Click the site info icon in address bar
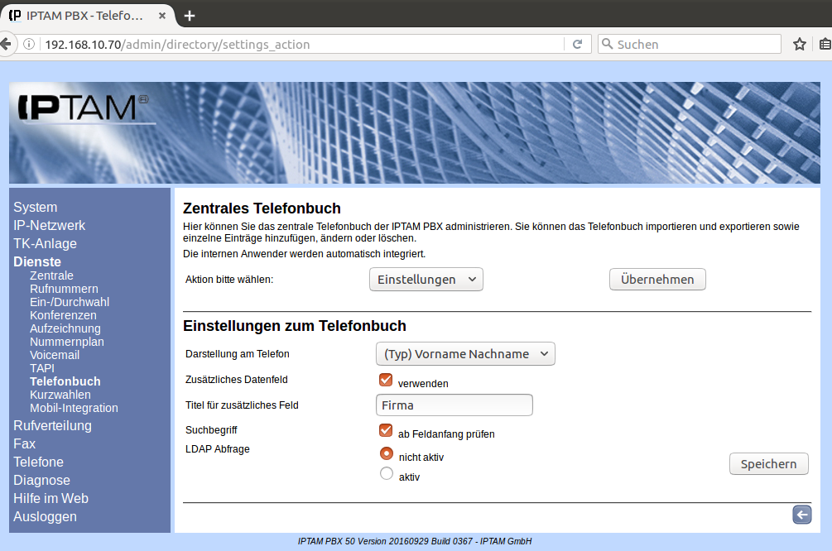832x551 pixels. (x=29, y=44)
